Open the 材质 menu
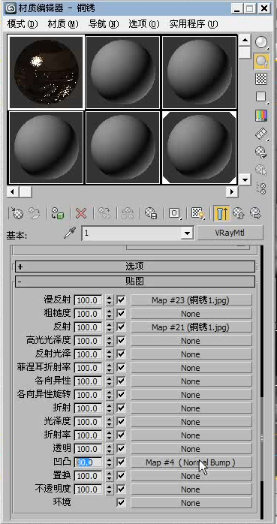277x524 pixels. click(x=63, y=24)
